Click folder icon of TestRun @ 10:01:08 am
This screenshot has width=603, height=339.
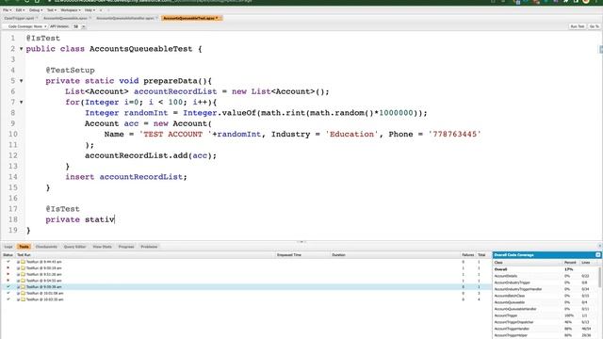pos(23,293)
